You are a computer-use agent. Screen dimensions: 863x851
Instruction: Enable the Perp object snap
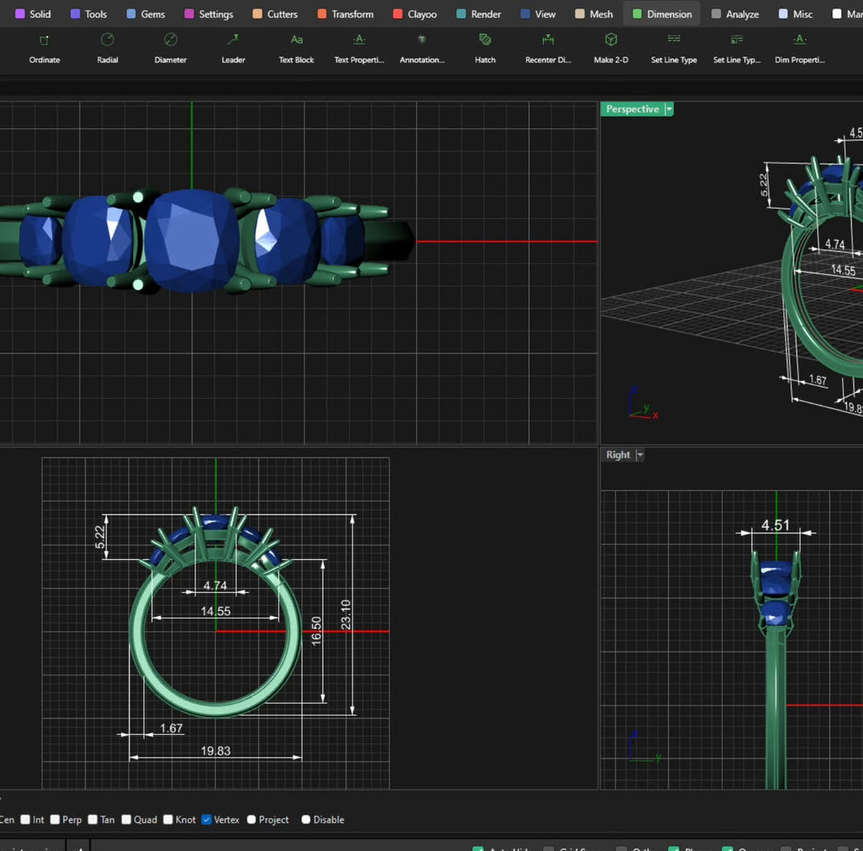(55, 819)
